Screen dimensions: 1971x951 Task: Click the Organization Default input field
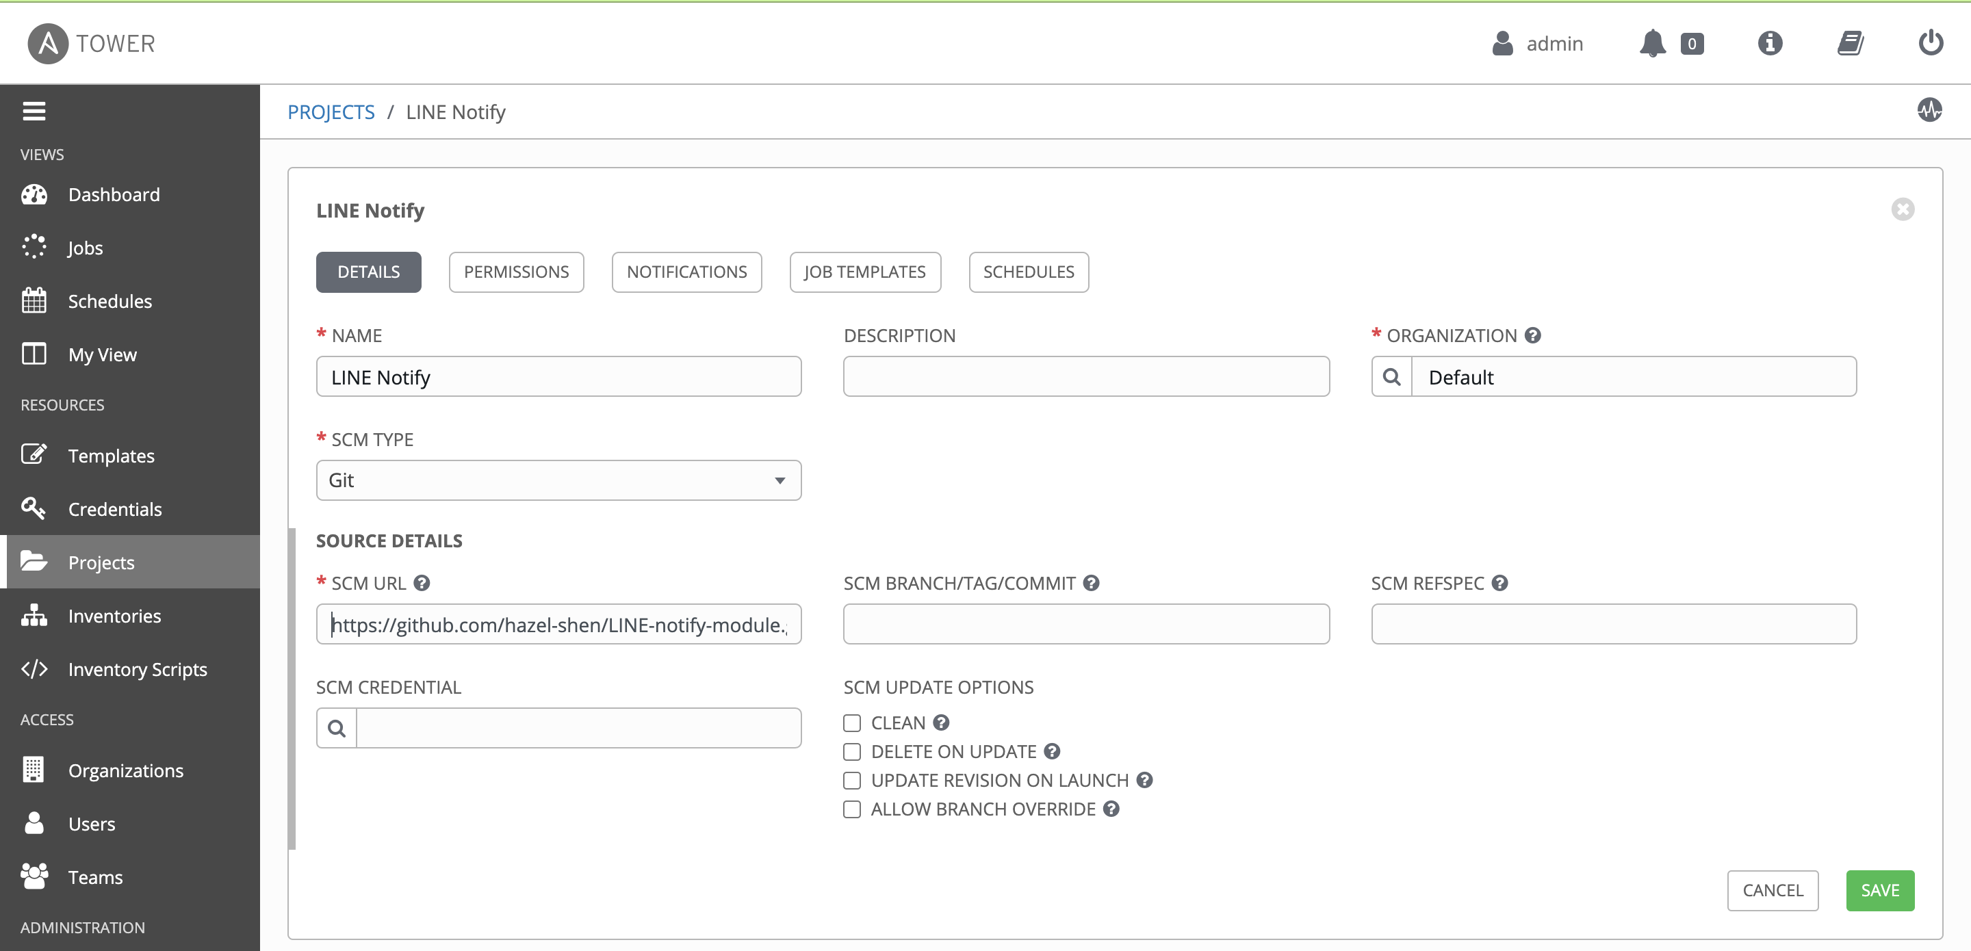tap(1634, 376)
